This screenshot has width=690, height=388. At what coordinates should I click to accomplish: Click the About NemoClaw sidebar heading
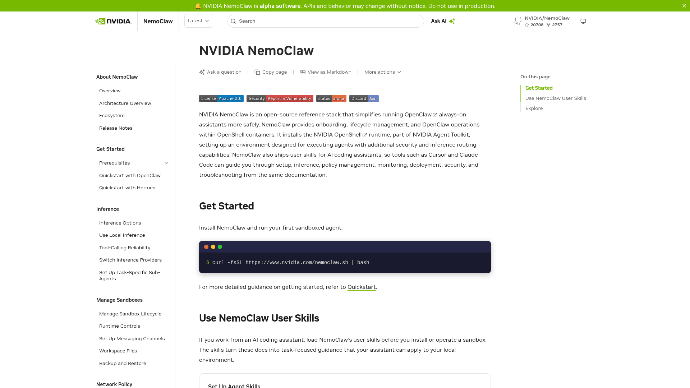pyautogui.click(x=117, y=77)
